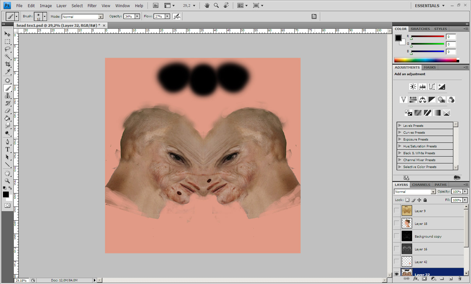
Task: Select the Rectangular Marquee tool
Action: coord(7,42)
